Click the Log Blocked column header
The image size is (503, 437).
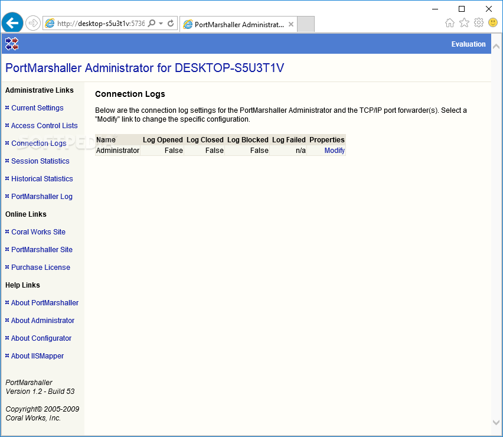pyautogui.click(x=247, y=140)
